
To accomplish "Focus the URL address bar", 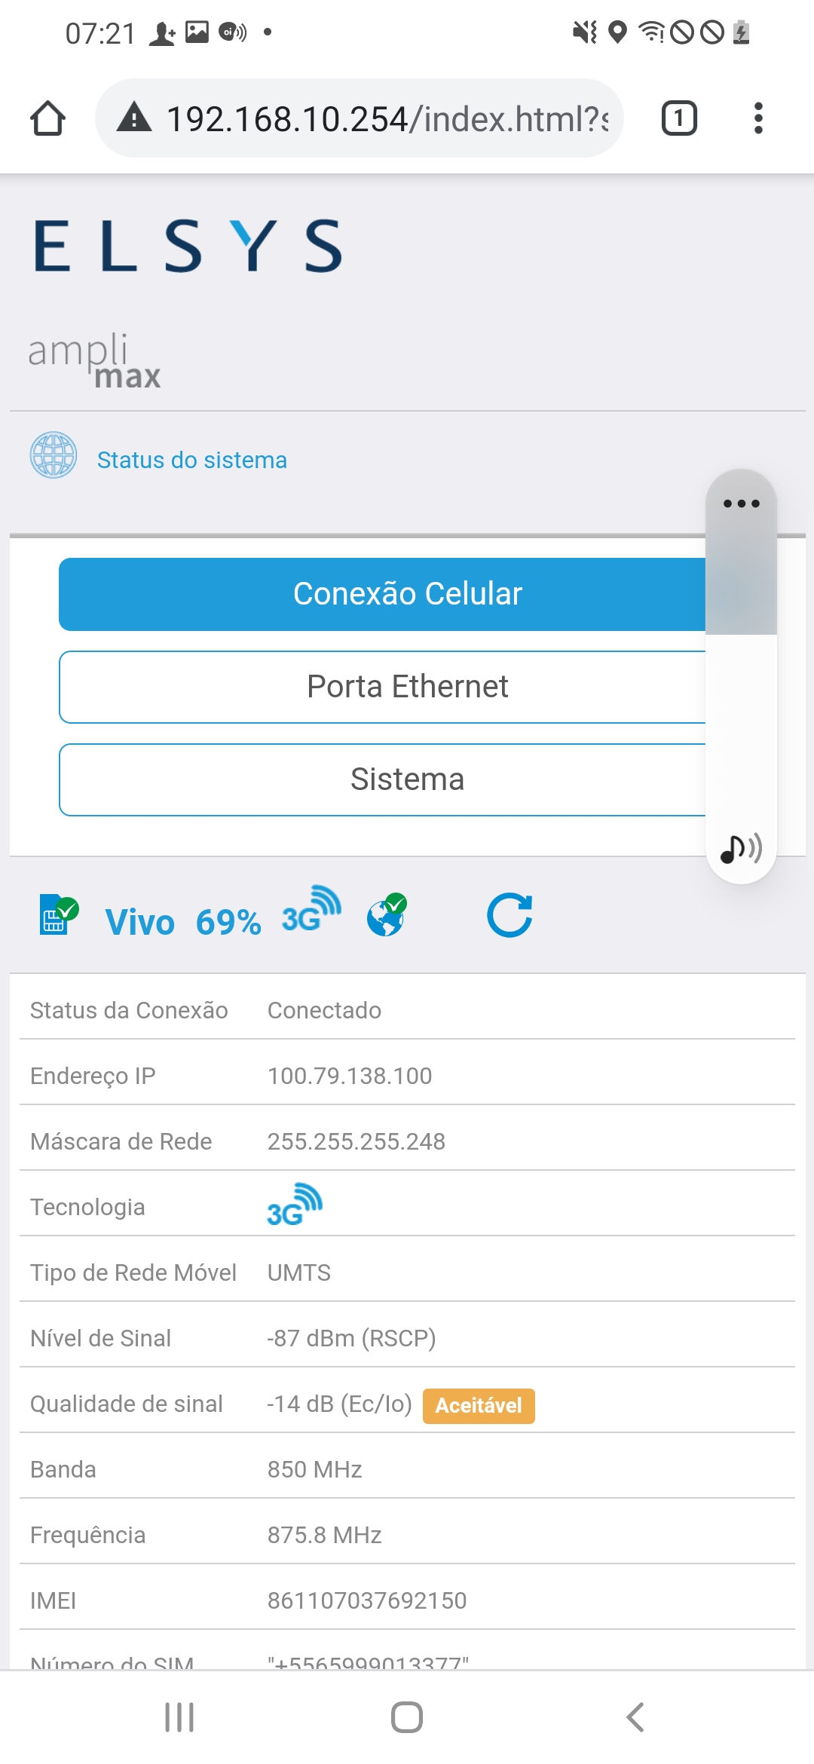I will click(x=386, y=118).
